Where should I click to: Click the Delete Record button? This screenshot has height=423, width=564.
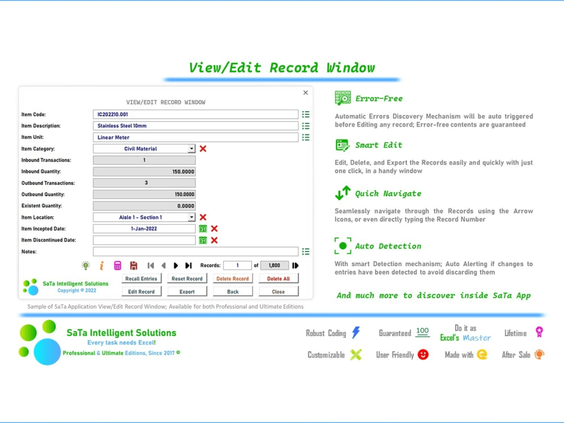coord(233,278)
